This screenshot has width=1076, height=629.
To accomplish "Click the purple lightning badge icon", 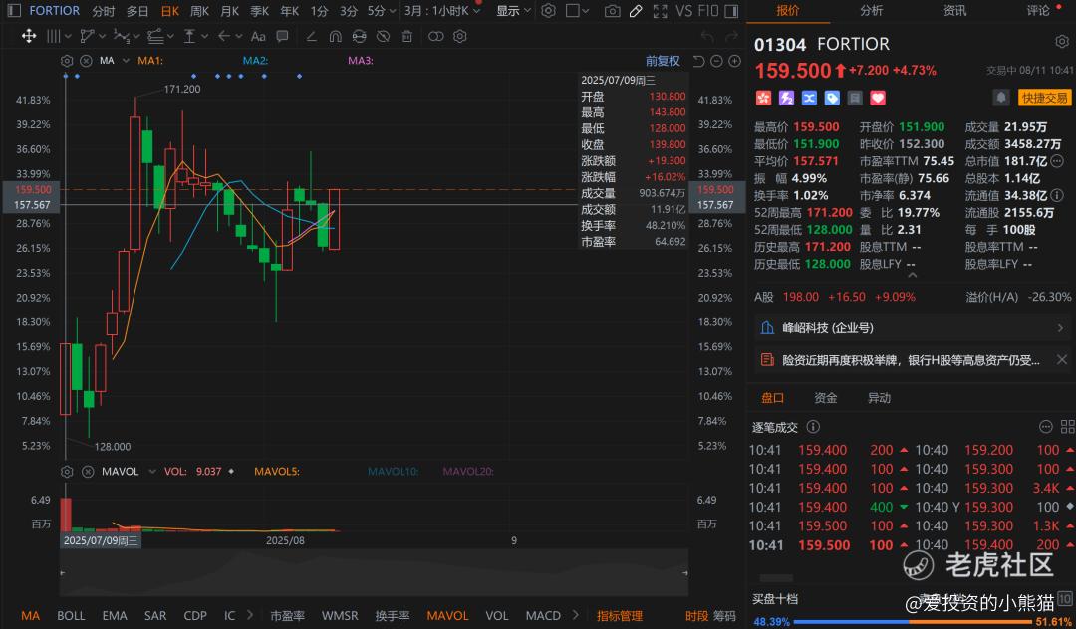I will pos(786,98).
